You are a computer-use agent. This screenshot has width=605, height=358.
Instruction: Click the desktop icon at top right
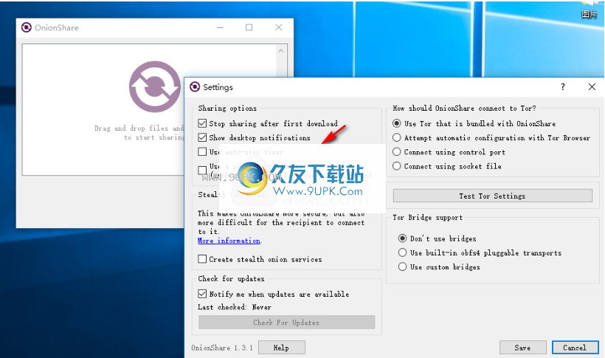click(x=590, y=10)
